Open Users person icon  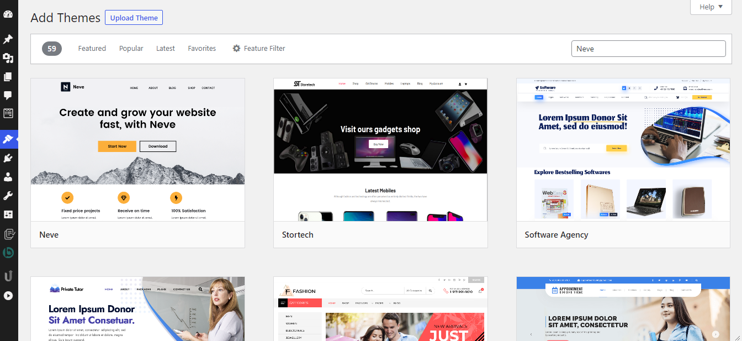(x=8, y=177)
